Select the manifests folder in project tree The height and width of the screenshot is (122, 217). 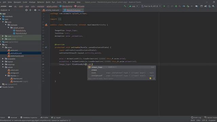click(7, 17)
